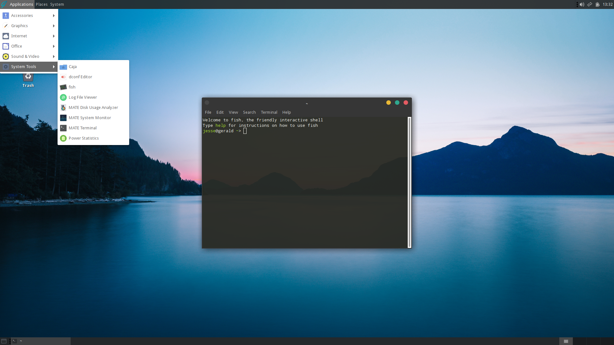Expand the Accessories category
The height and width of the screenshot is (345, 614).
coord(29,16)
